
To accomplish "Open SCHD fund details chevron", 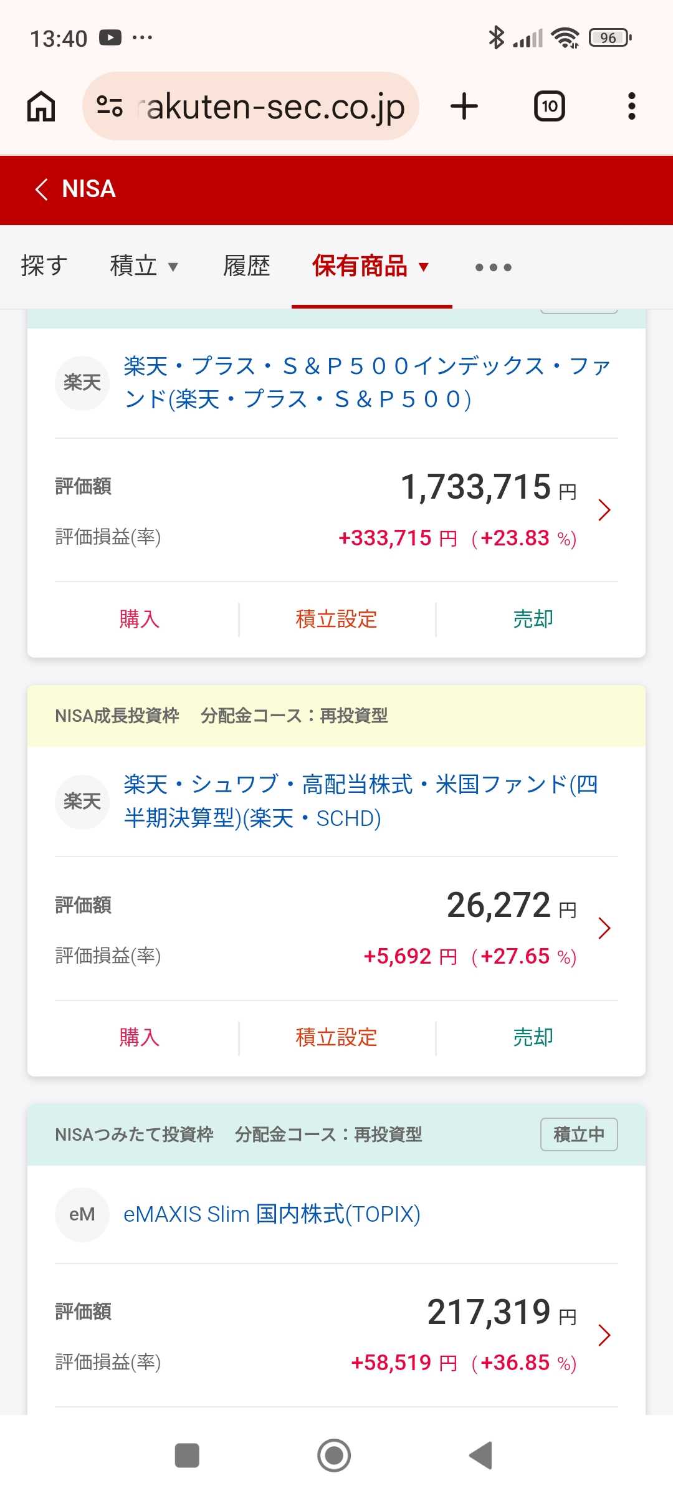I will coord(604,928).
